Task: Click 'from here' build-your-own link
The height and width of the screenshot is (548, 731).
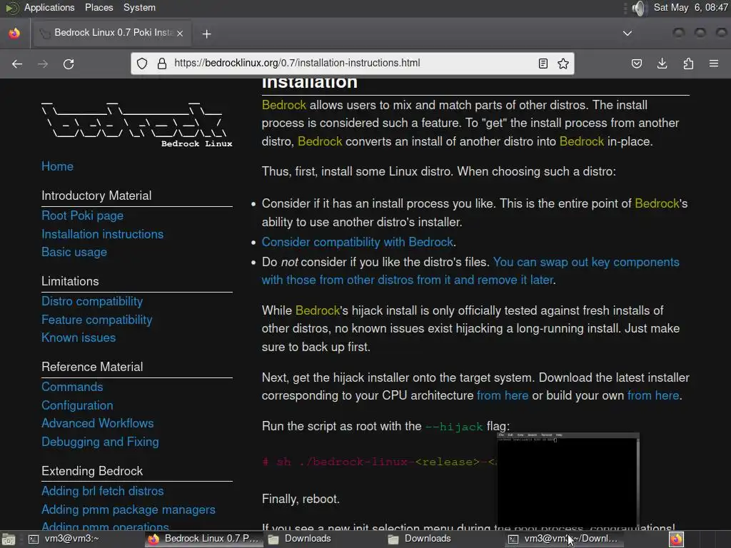Action: [x=653, y=395]
